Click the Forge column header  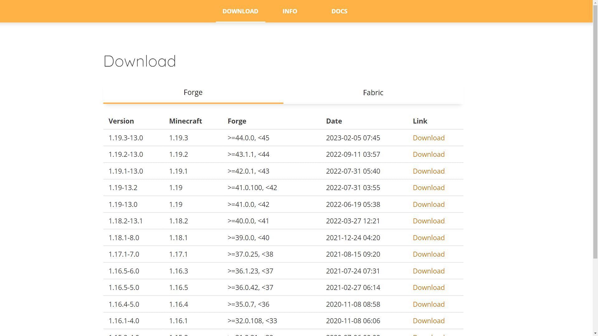coord(237,121)
